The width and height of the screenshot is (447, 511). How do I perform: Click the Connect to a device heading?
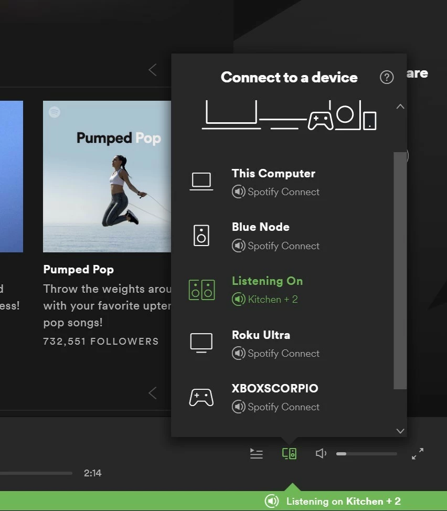pyautogui.click(x=289, y=77)
